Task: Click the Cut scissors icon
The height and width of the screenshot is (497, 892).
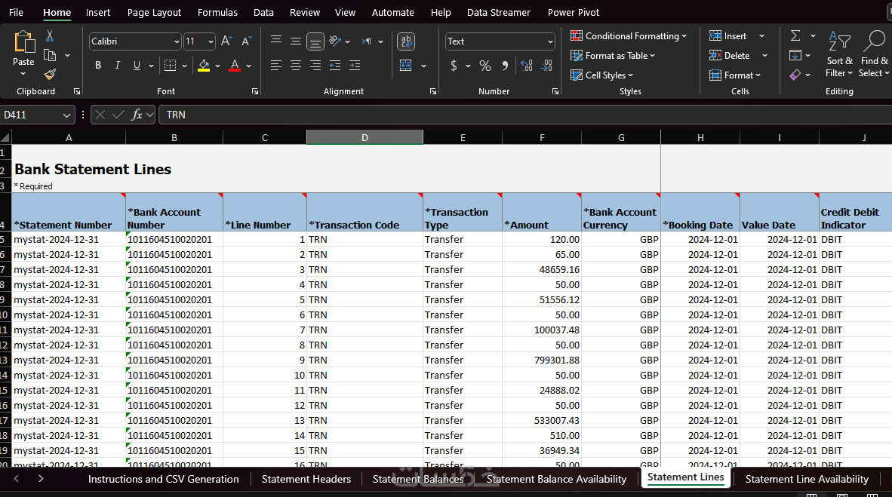Action: pyautogui.click(x=50, y=35)
